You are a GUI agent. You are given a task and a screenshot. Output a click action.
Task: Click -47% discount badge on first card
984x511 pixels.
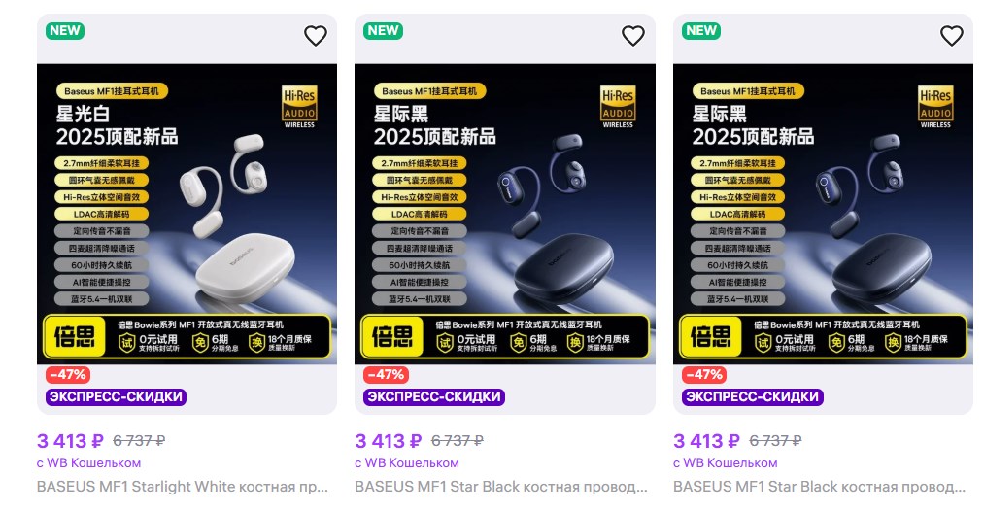68,375
